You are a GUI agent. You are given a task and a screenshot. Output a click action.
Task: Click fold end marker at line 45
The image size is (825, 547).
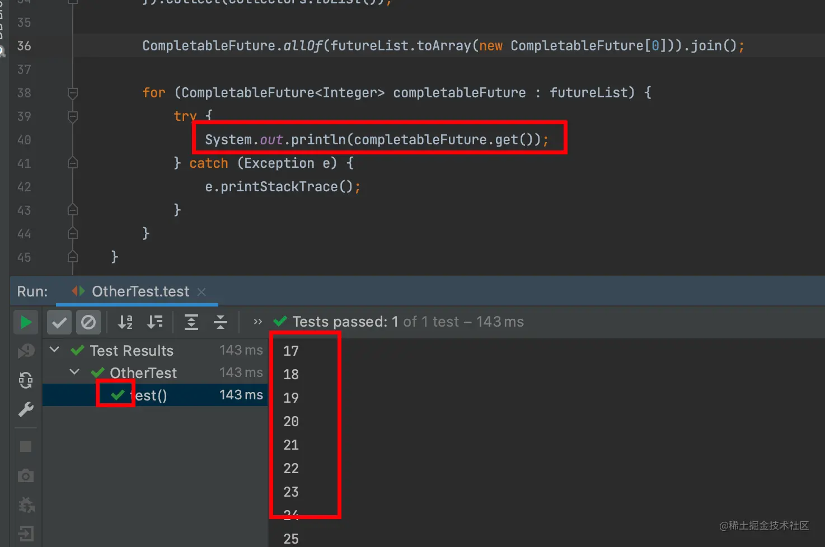(x=73, y=257)
